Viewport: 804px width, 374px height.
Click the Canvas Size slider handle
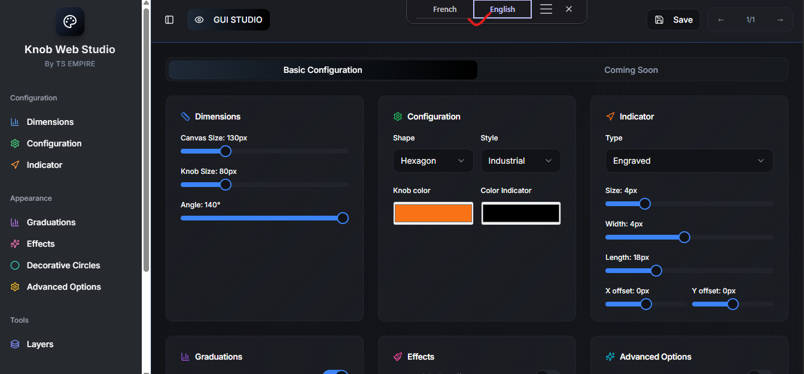[226, 151]
